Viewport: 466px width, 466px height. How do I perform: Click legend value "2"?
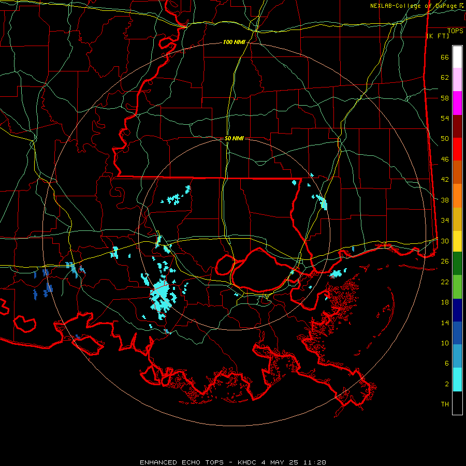coord(447,384)
